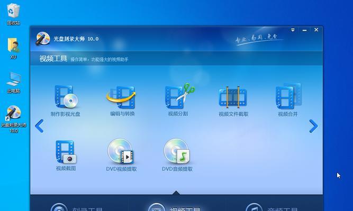
Task: Select the 视频工具 bottom tab
Action: pyautogui.click(x=175, y=208)
